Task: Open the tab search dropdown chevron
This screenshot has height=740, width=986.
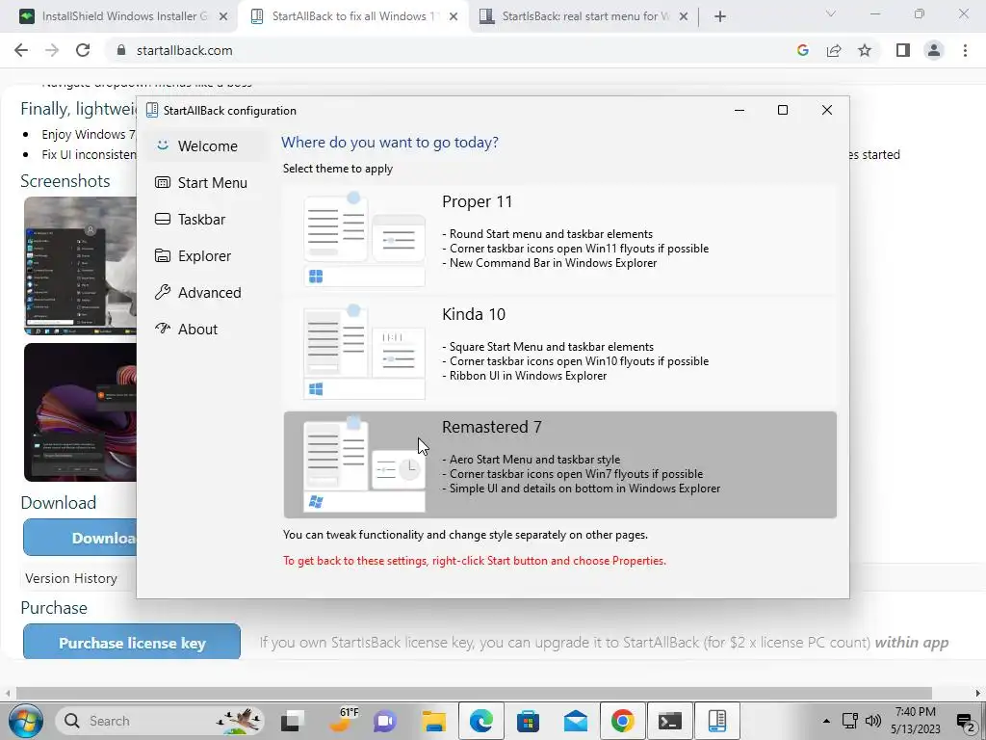Action: [x=831, y=13]
